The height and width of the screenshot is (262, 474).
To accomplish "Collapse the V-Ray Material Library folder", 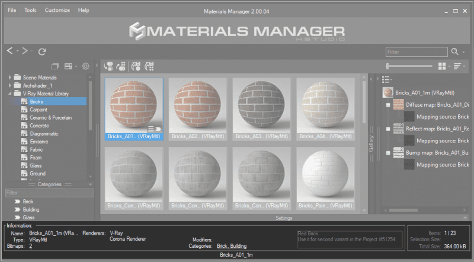I will point(10,94).
